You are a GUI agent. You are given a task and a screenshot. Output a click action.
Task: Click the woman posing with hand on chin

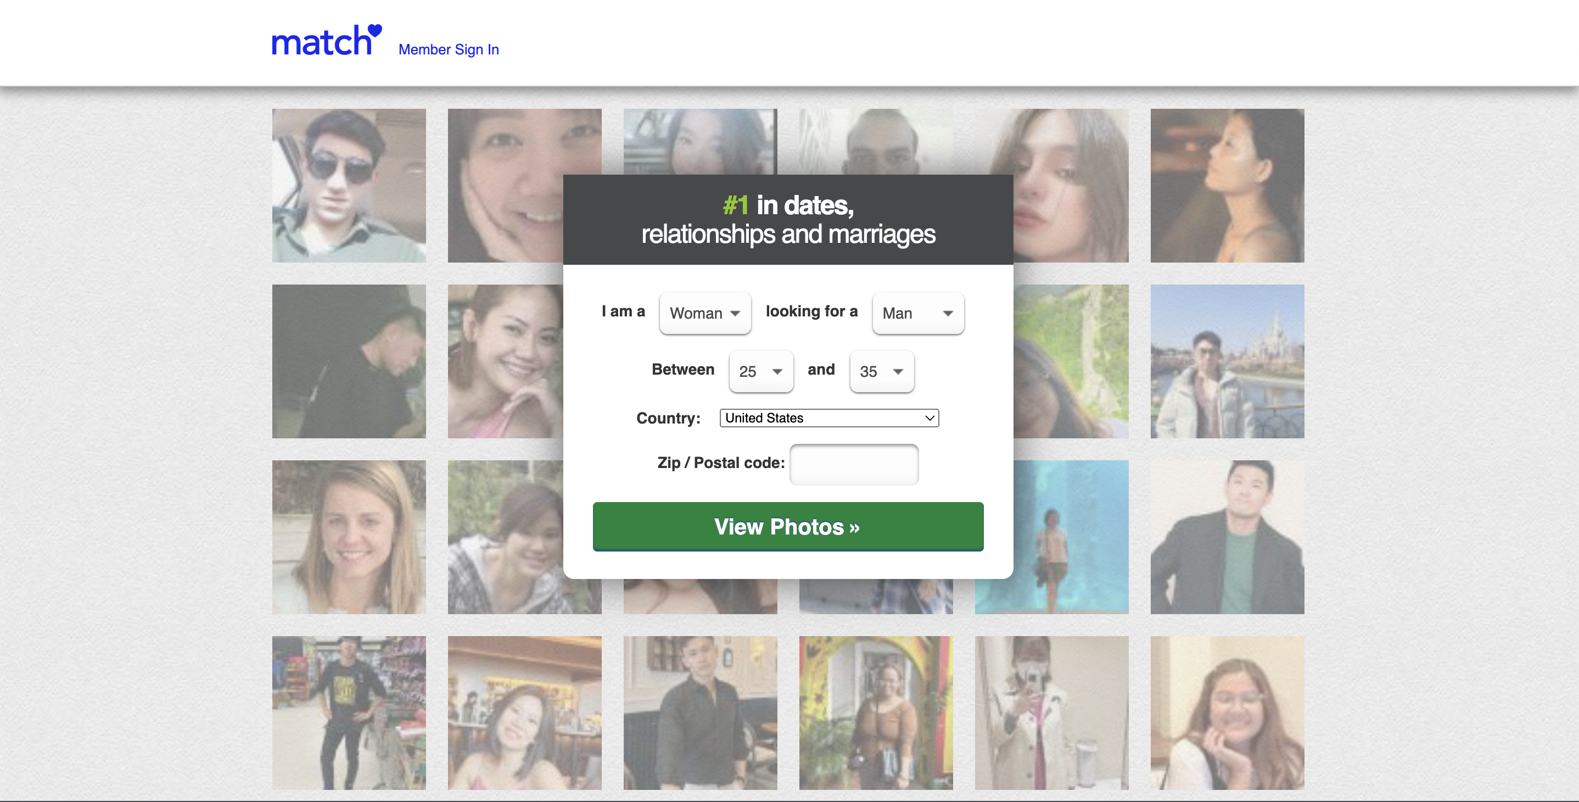525,361
